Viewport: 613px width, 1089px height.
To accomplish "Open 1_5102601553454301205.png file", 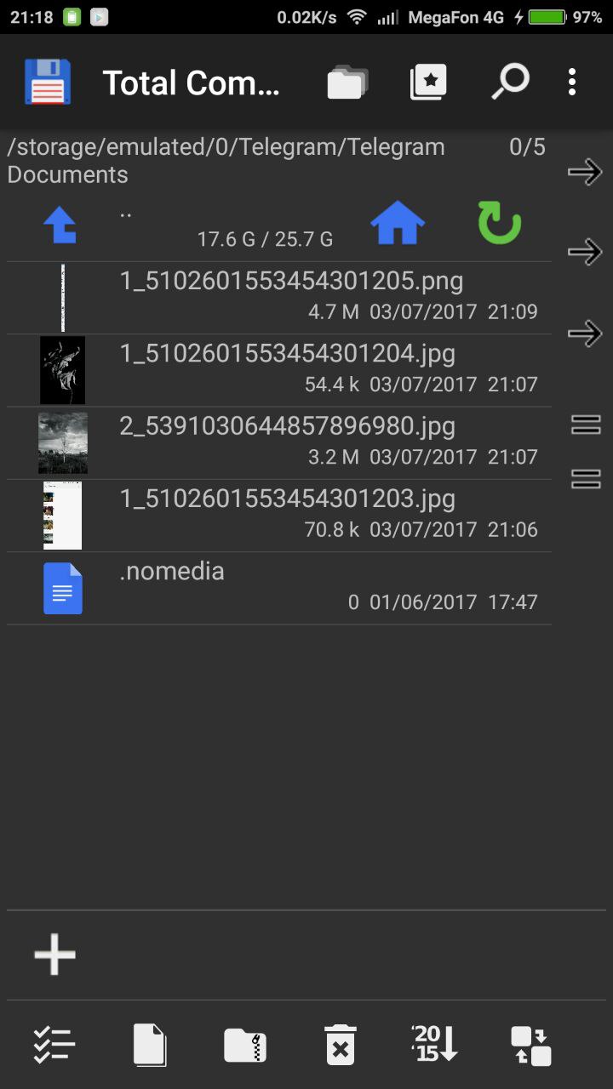I will coord(279,298).
